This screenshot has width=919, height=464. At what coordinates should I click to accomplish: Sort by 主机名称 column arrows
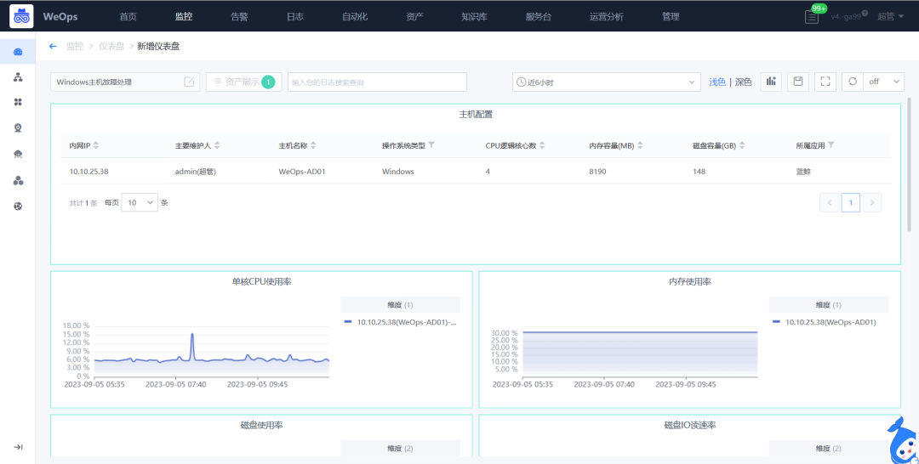coord(313,145)
